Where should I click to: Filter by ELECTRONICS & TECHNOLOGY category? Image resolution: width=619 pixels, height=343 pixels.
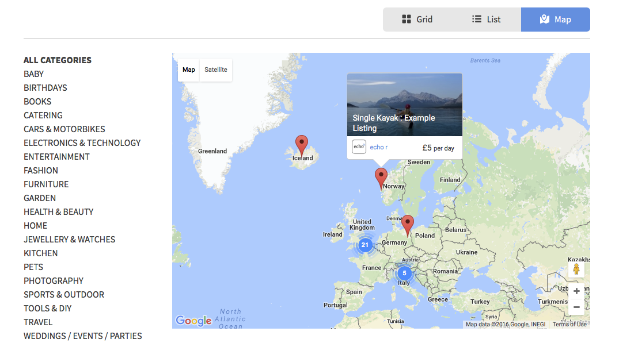click(x=82, y=143)
